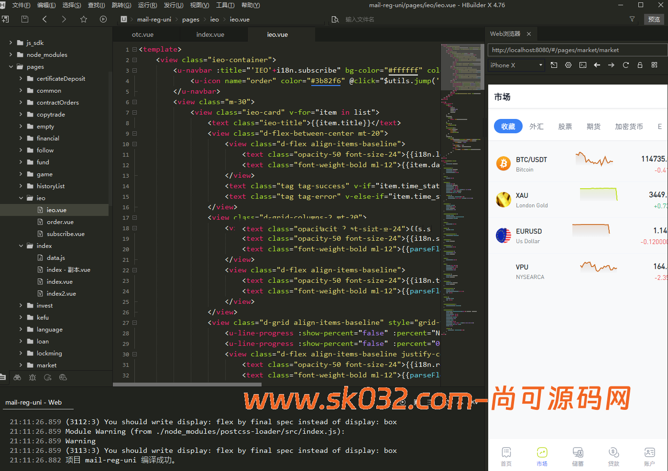Open the iPhone X device dropdown
Viewport: 668px width, 471px height.
516,64
